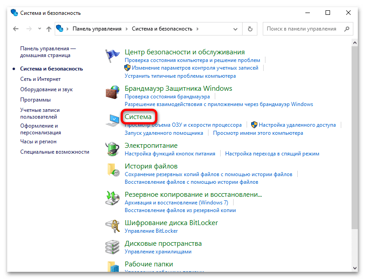Open Рабочие папки heading
This screenshot has height=279, width=365.
149,264
